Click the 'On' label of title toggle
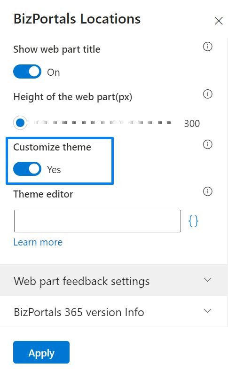Image resolution: width=228 pixels, height=372 pixels. click(x=54, y=72)
